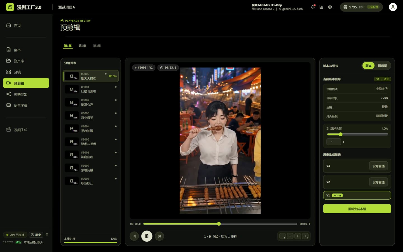Image resolution: width=403 pixels, height=252 pixels.
Task: Open the notifications bell
Action: click(313, 7)
